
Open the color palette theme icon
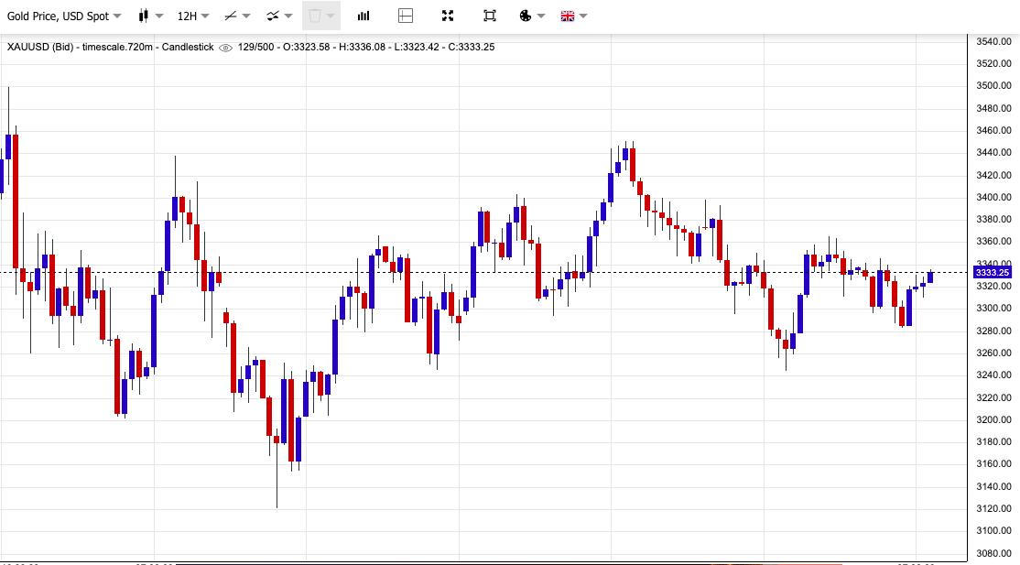[526, 16]
